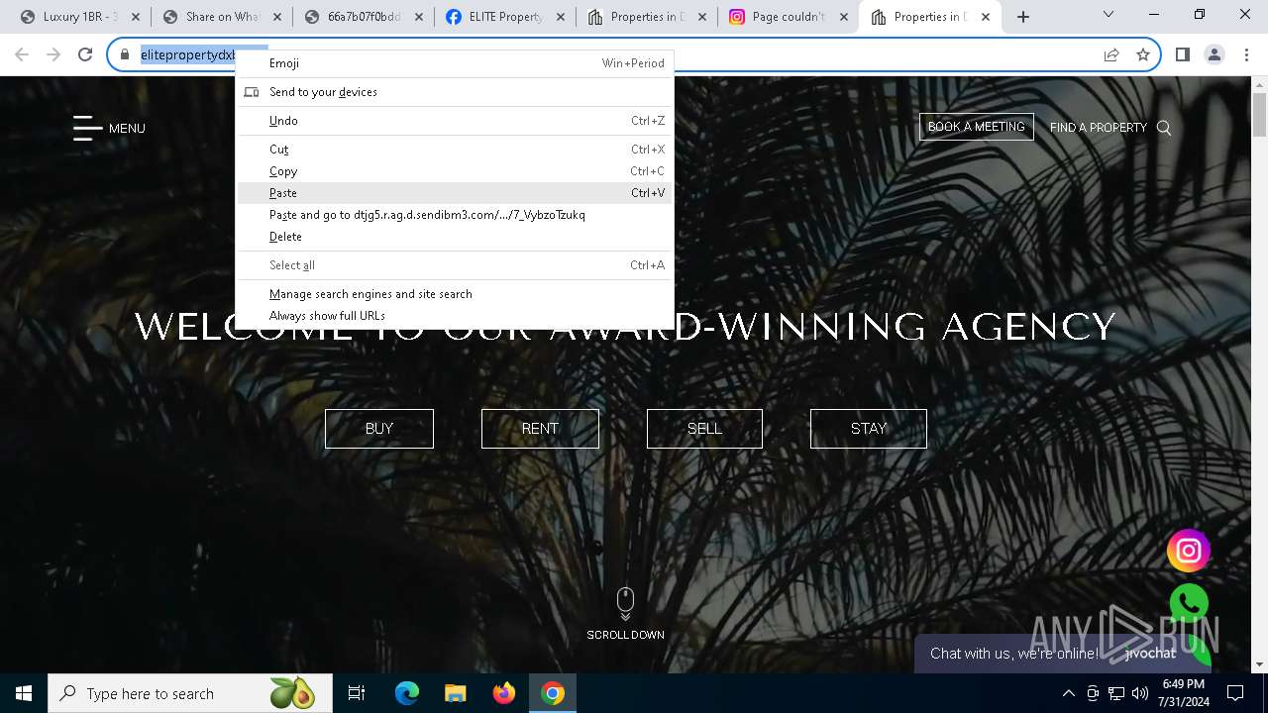The image size is (1268, 713).
Task: Open File Explorer from taskbar
Action: (x=455, y=693)
